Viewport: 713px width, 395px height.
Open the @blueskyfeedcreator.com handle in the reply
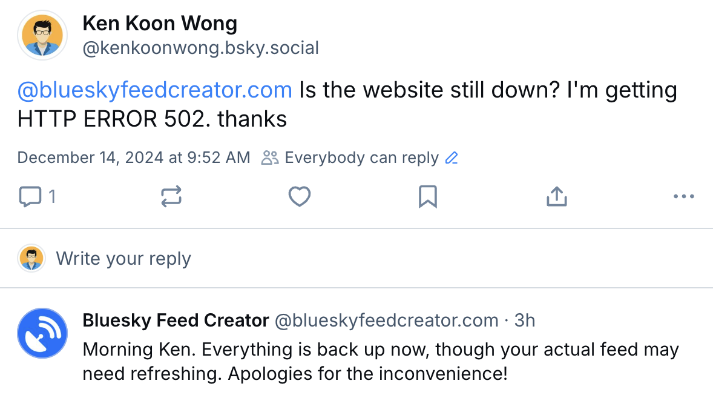pos(387,320)
